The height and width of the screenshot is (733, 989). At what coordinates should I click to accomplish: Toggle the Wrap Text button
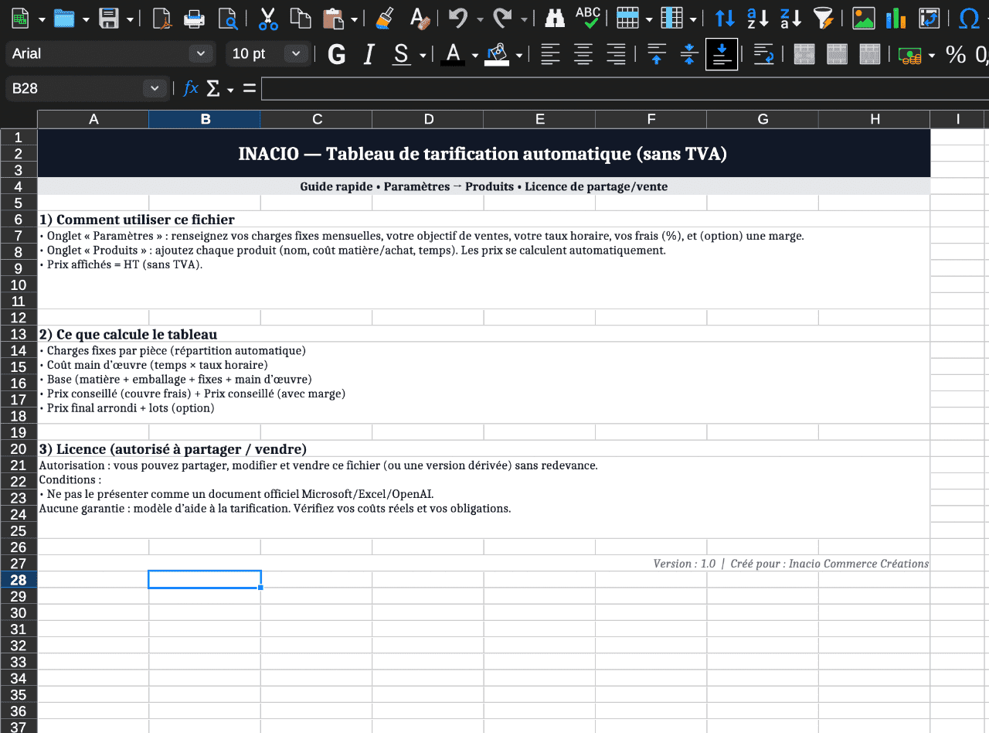pos(763,54)
